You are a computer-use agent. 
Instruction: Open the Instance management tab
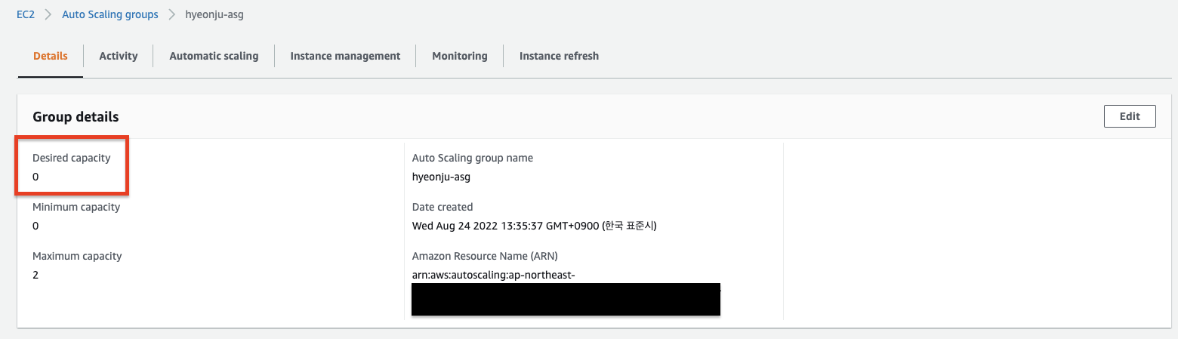click(345, 56)
